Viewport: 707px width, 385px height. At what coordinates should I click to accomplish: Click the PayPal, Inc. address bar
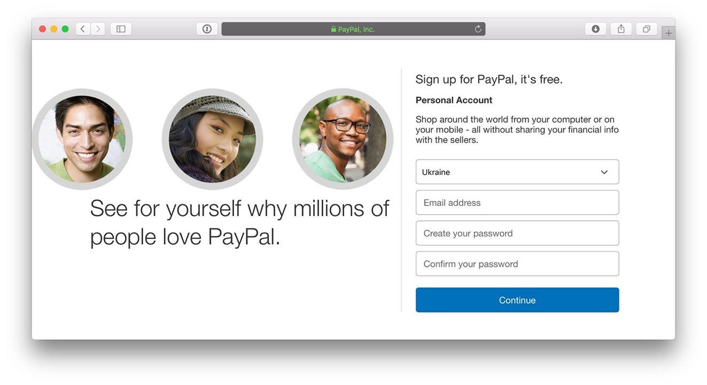[x=353, y=29]
